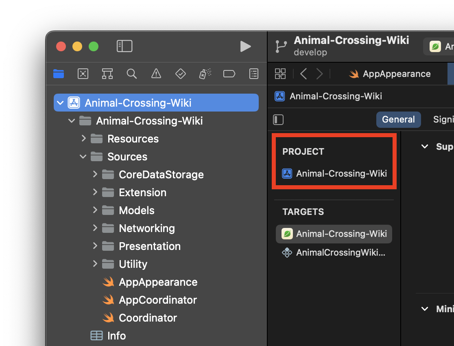Click the scheme selector leaf icon in toolbar
Image resolution: width=454 pixels, height=346 pixels.
[x=435, y=46]
